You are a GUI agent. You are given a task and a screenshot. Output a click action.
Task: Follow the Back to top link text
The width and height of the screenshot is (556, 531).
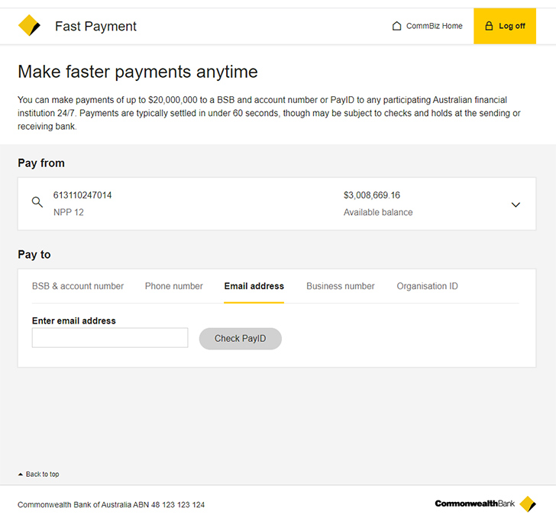(x=43, y=475)
